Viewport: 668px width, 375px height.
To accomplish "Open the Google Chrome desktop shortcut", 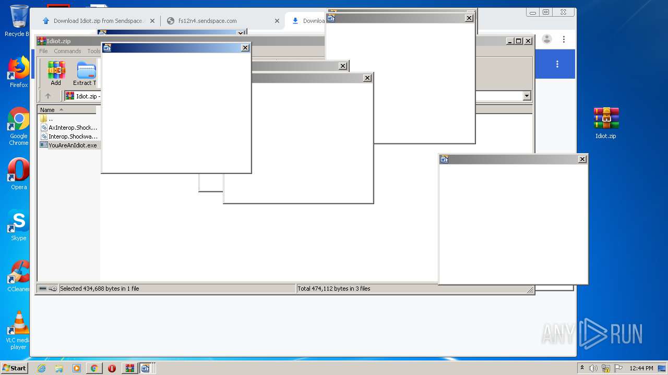I will click(19, 127).
